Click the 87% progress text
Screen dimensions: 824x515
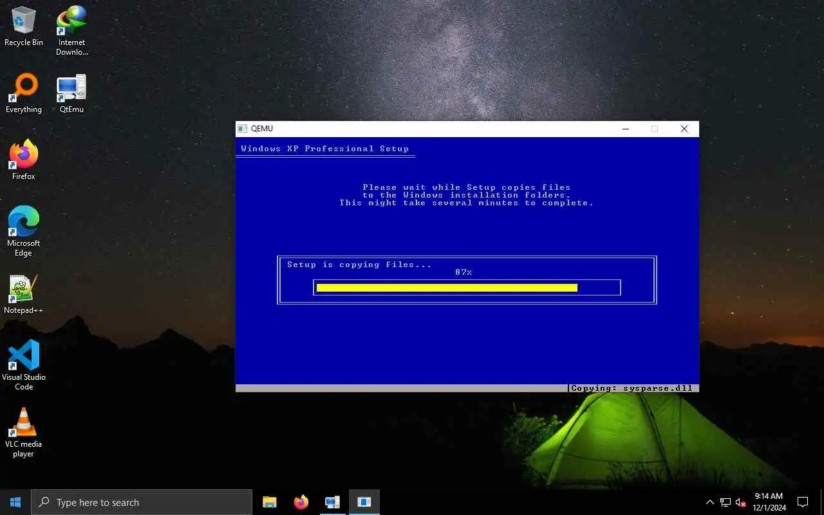coord(464,272)
